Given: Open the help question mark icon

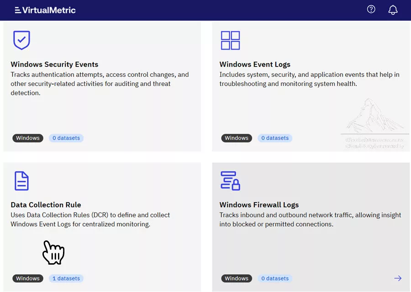Looking at the screenshot, I should [x=371, y=10].
